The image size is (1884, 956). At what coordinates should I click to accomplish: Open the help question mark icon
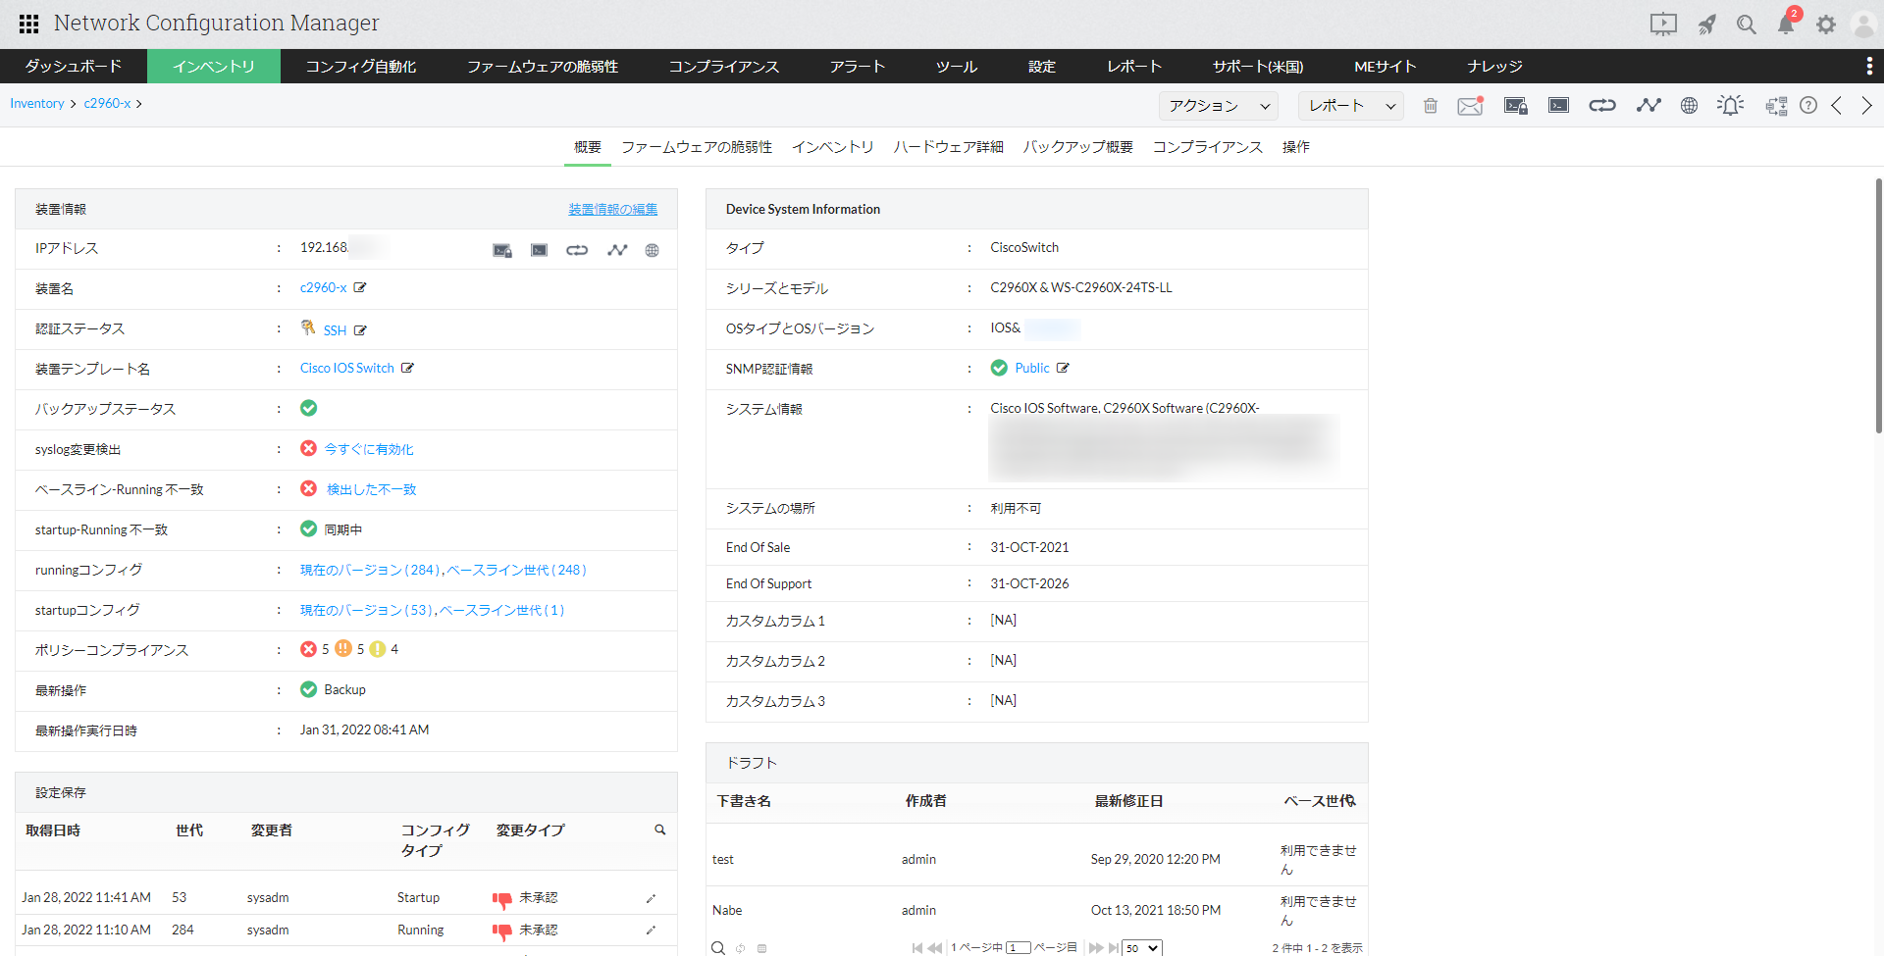click(x=1808, y=106)
